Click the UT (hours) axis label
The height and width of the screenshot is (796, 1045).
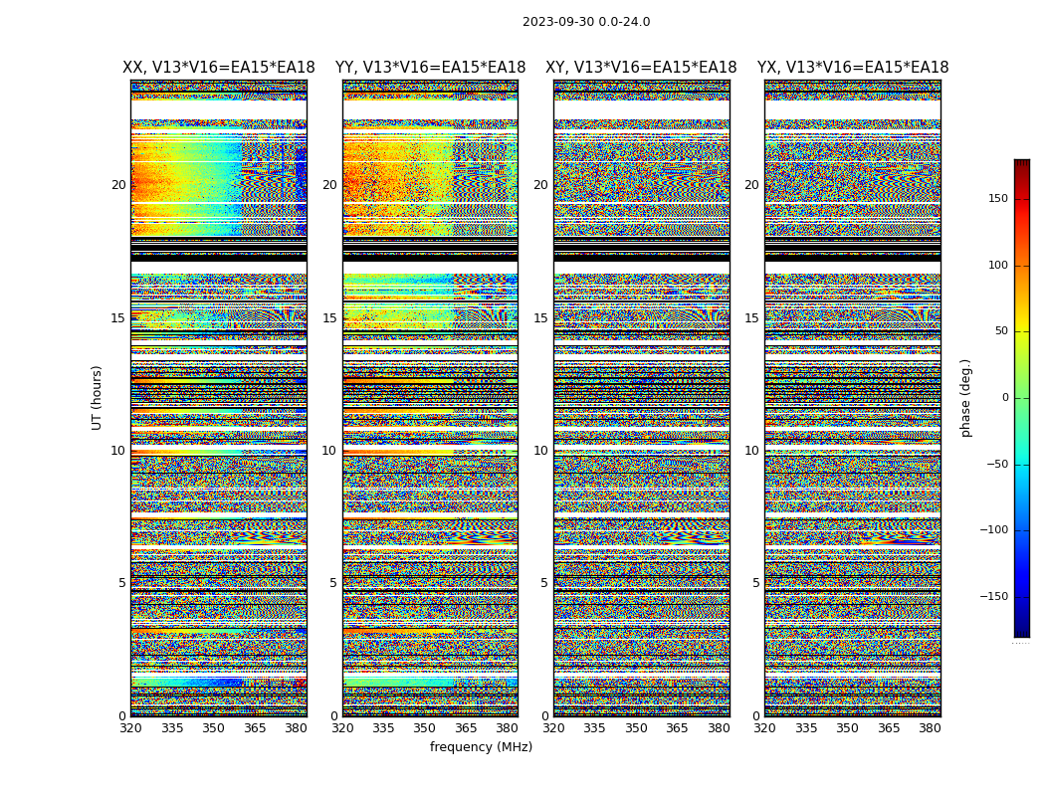[x=97, y=398]
